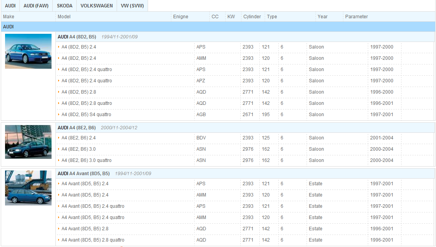This screenshot has width=436, height=247.
Task: Open A4 Avant 2.4 quattro AMM row
Action: 245,217
